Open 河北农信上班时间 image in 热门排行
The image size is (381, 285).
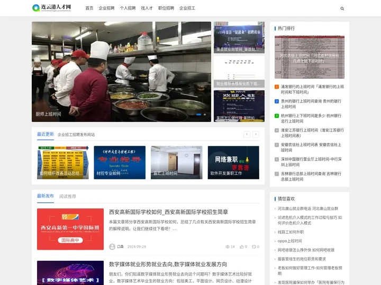310,57
